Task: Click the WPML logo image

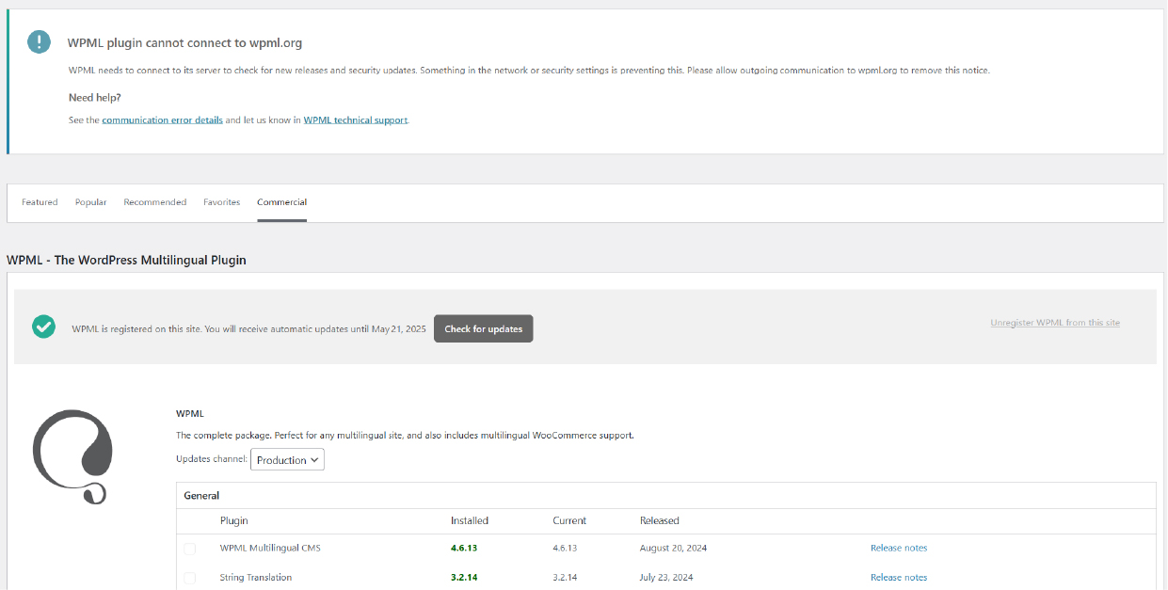Action: click(72, 456)
